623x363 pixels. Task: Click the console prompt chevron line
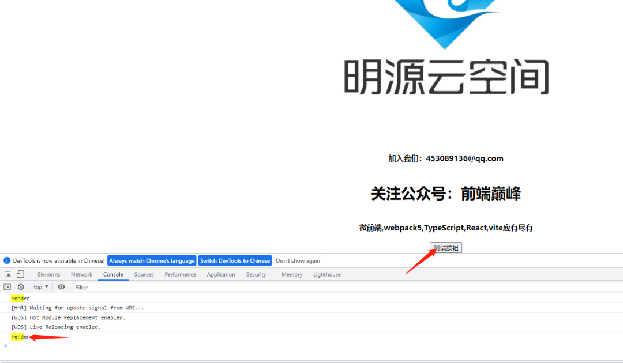[311, 346]
